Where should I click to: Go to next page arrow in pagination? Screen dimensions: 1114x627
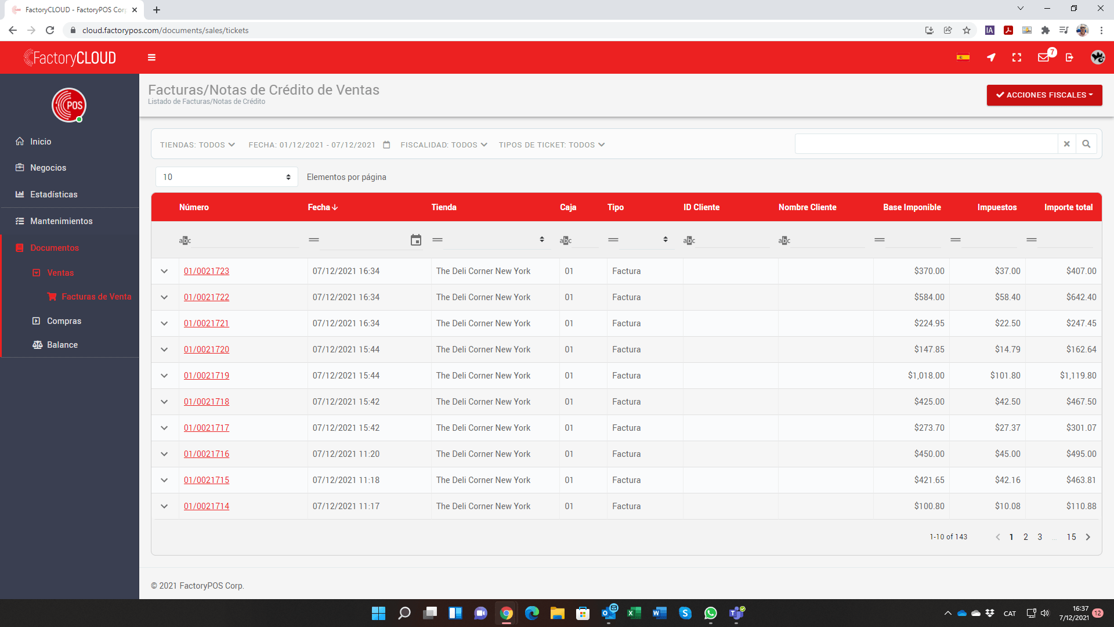(1088, 537)
